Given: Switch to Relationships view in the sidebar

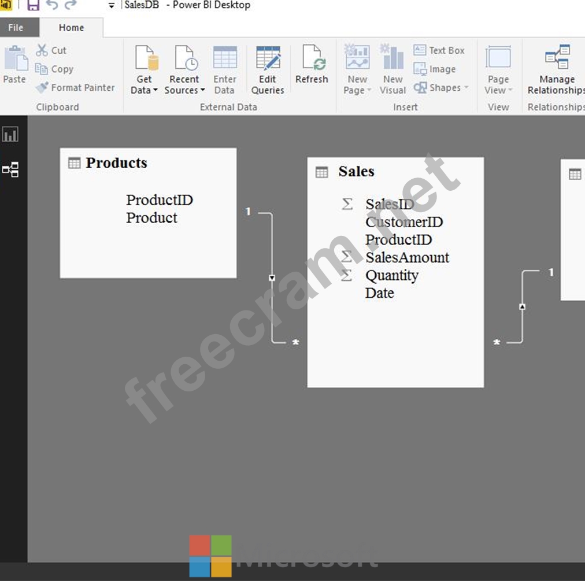Looking at the screenshot, I should 10,170.
